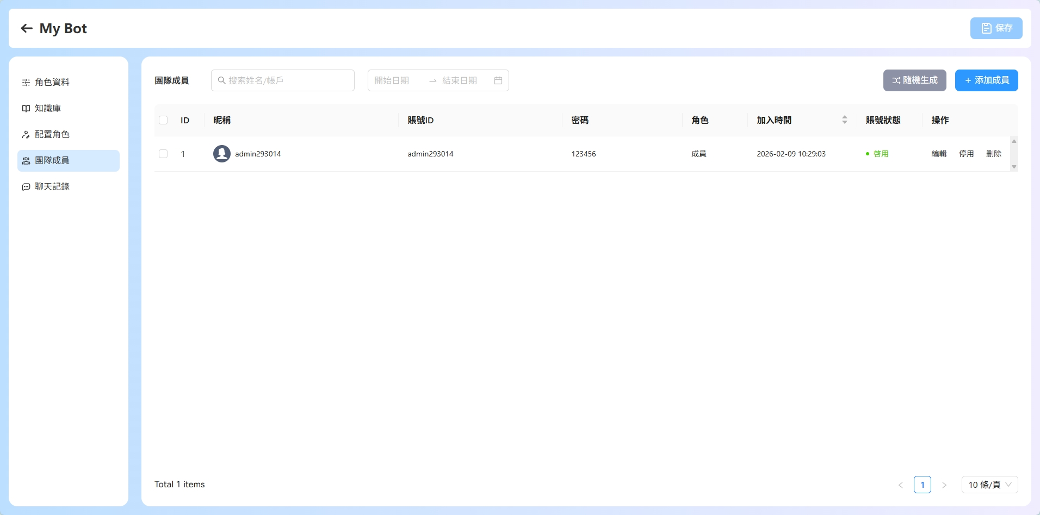Viewport: 1040px width, 515px height.
Task: Switch to 聊天記錄 sidebar item
Action: click(52, 187)
